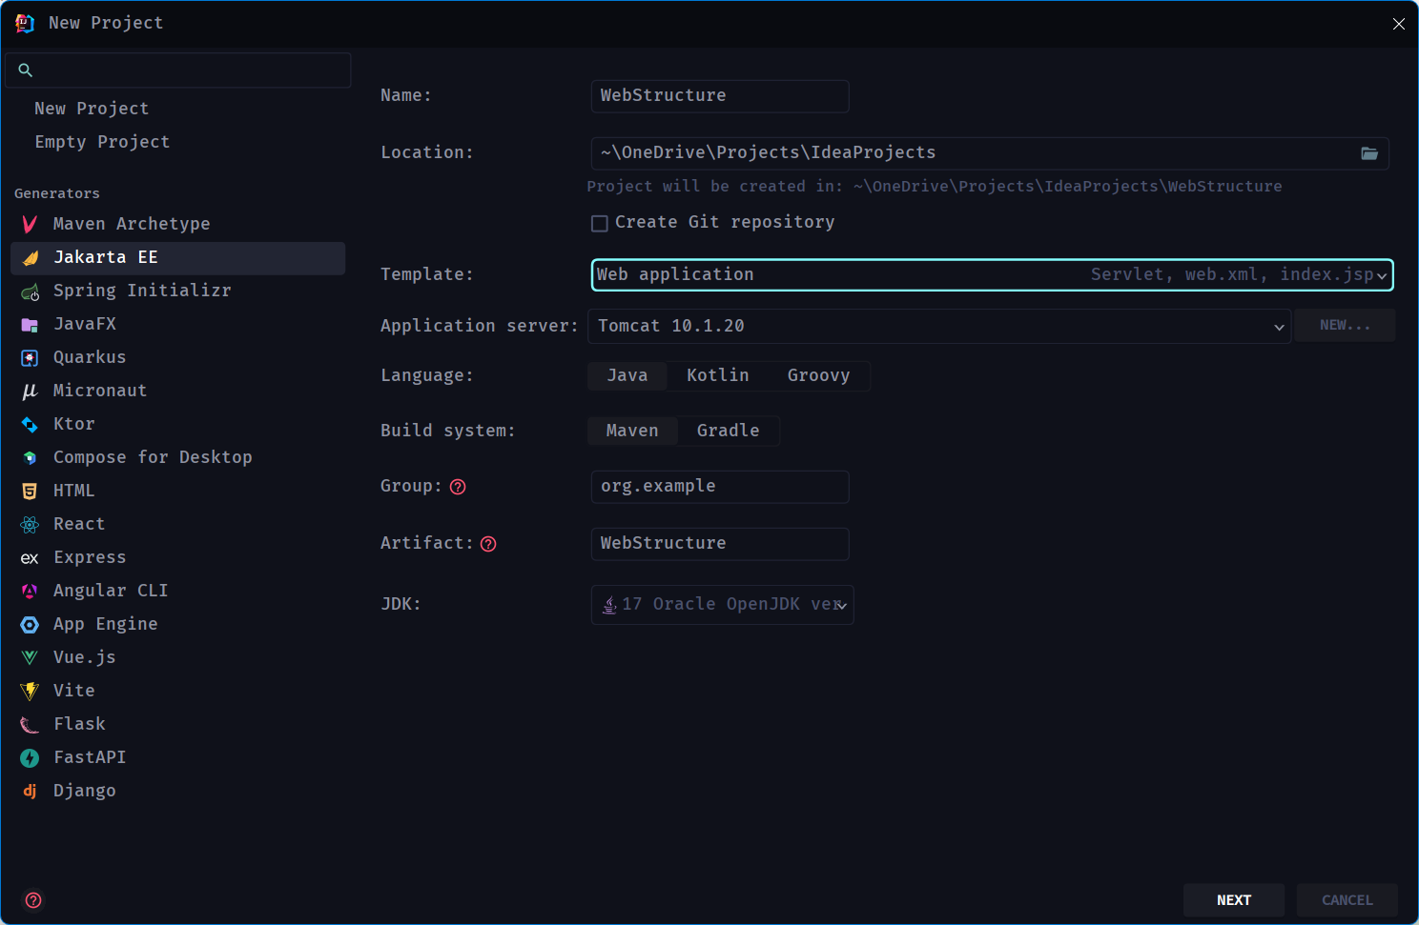Viewport: 1419px width, 925px height.
Task: Choose Gradle build system
Action: 729,431
